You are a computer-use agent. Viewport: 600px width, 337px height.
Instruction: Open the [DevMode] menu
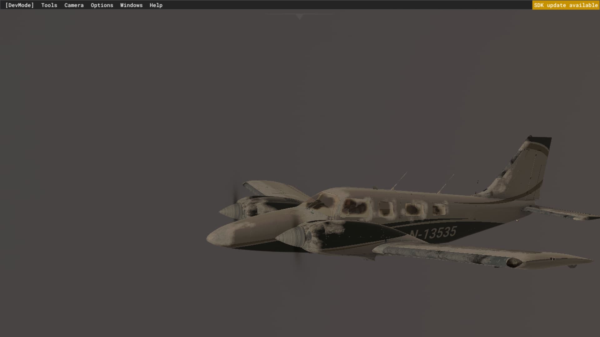[x=19, y=5]
